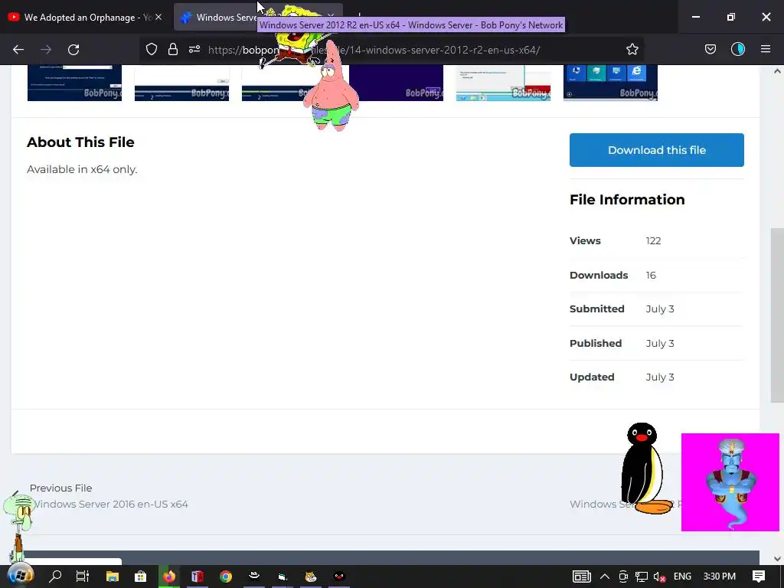Click the Firefox taskbar icon

(x=169, y=577)
